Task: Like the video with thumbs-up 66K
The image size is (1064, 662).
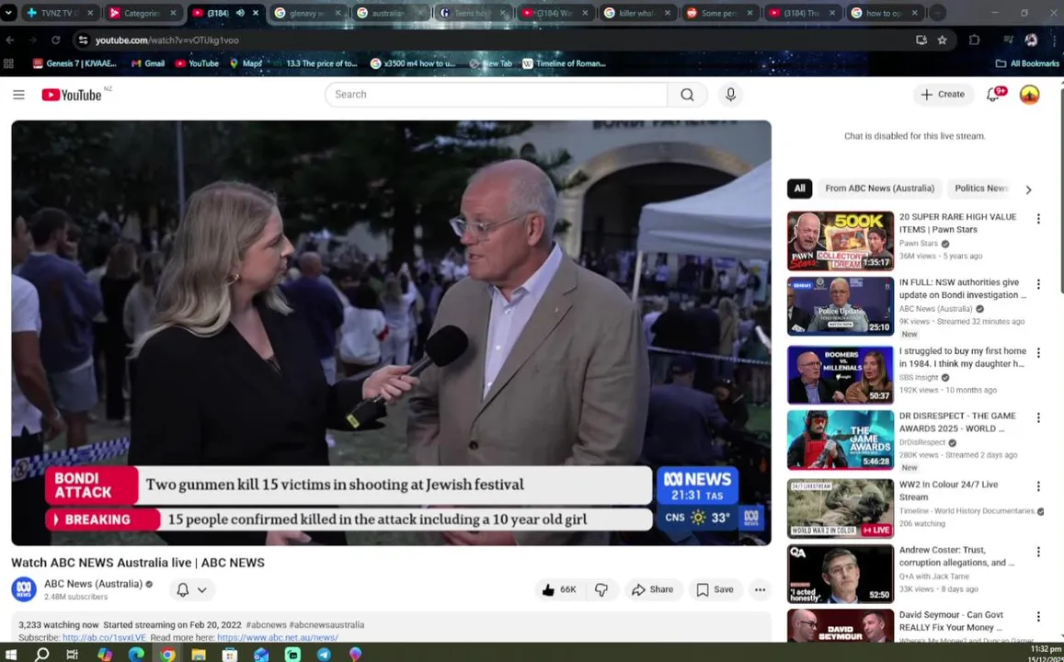Action: click(560, 589)
